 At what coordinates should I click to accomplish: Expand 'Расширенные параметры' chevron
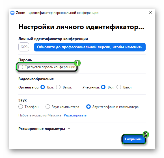[69, 129]
